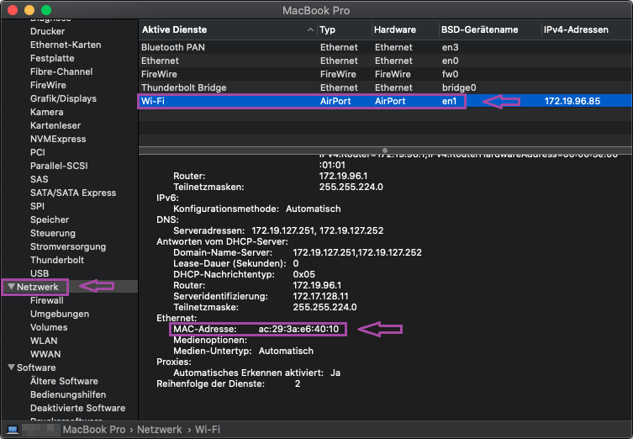Select the Thunderbolt Bridge service row
The height and width of the screenshot is (439, 633).
385,87
